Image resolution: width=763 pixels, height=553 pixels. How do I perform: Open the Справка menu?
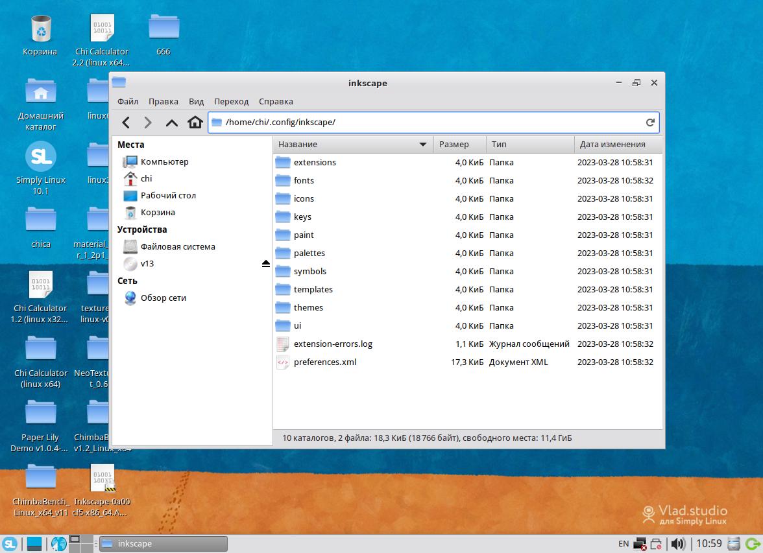(276, 102)
